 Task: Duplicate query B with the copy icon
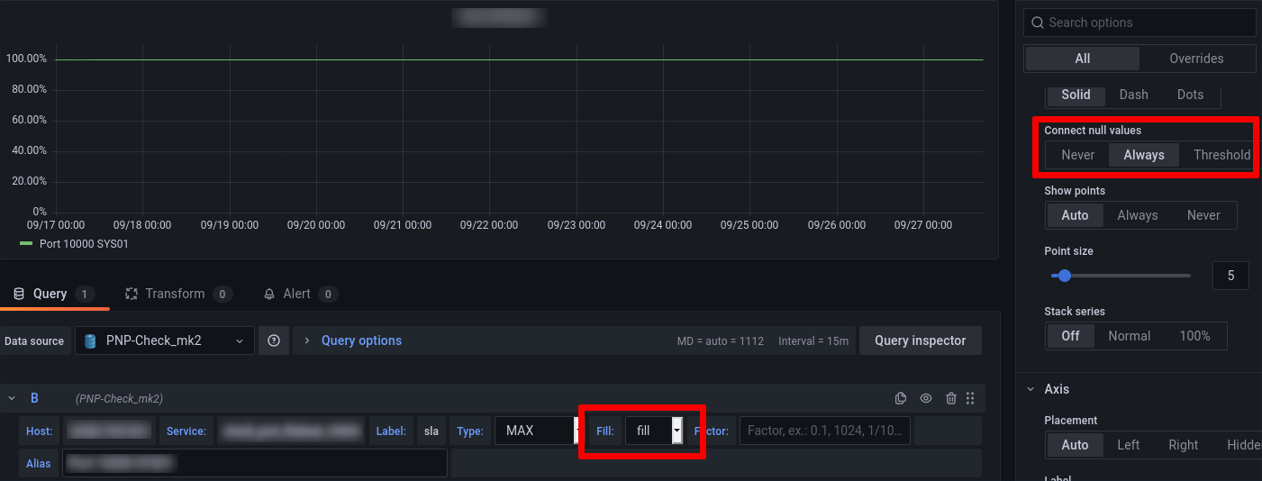(x=900, y=398)
